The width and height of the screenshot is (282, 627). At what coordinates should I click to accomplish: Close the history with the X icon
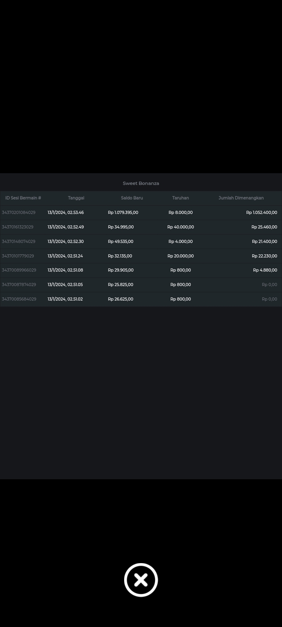pyautogui.click(x=141, y=580)
